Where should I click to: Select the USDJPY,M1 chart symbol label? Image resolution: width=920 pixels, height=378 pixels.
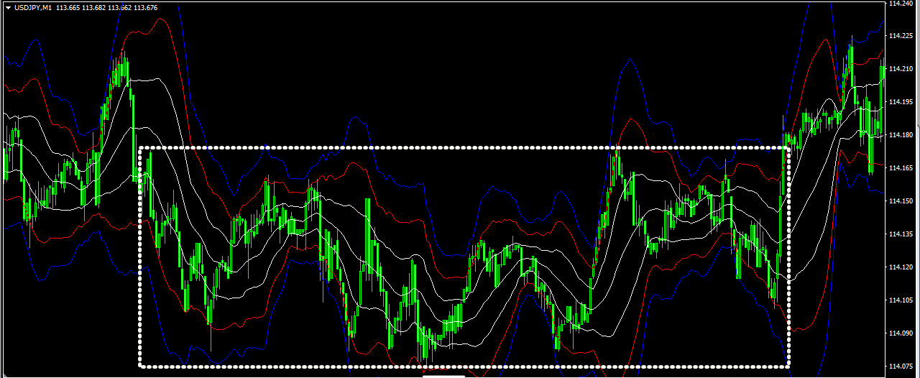[32, 7]
